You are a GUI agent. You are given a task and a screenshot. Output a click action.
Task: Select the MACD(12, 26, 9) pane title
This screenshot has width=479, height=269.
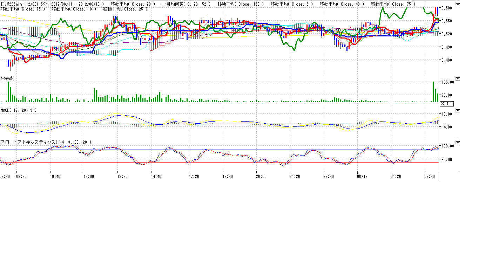pyautogui.click(x=18, y=110)
